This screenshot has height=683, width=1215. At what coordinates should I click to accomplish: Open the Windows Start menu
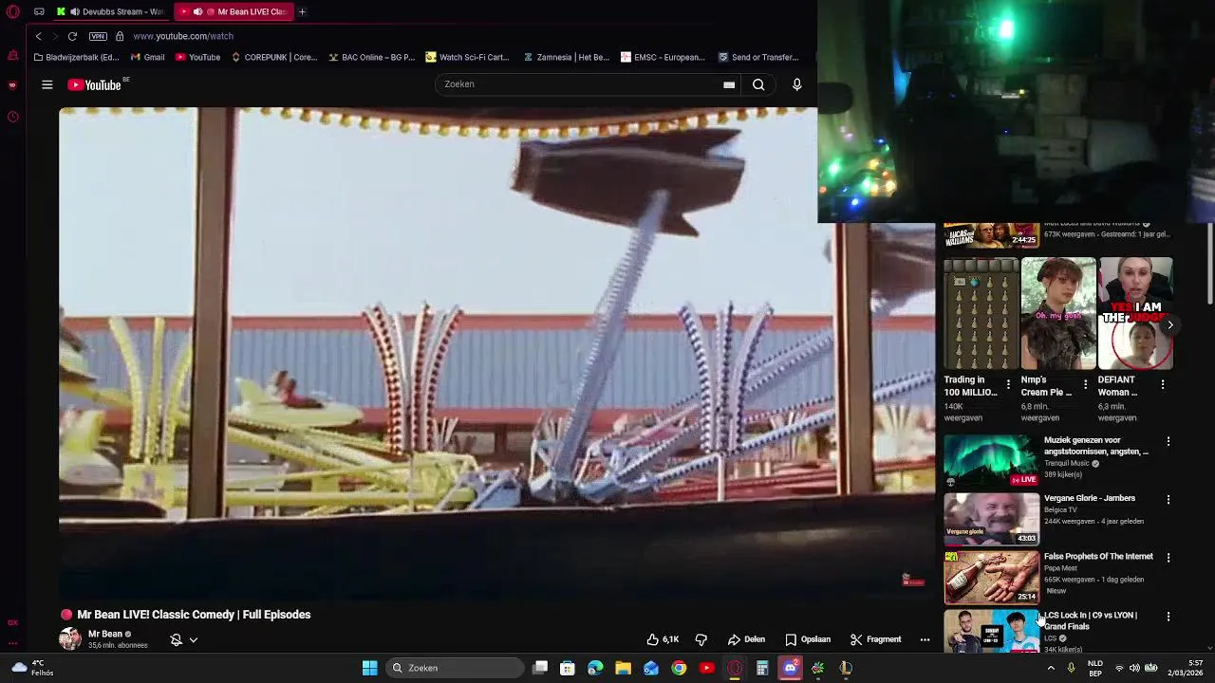369,668
